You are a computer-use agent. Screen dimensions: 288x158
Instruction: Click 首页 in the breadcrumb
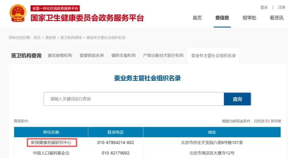[x=37, y=38]
